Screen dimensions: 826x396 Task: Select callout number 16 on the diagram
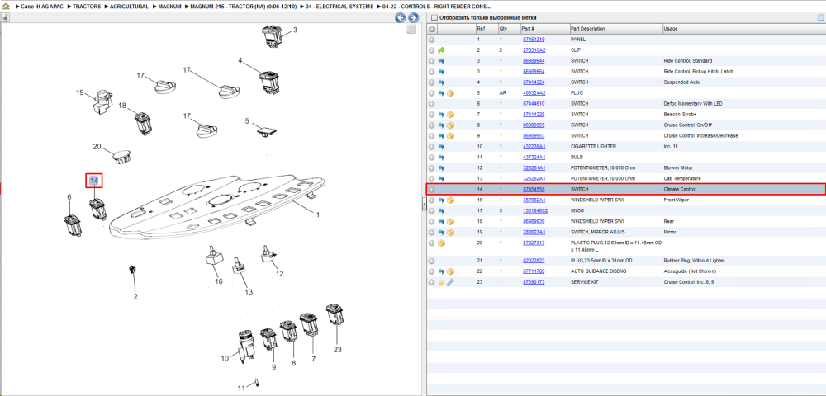(219, 282)
